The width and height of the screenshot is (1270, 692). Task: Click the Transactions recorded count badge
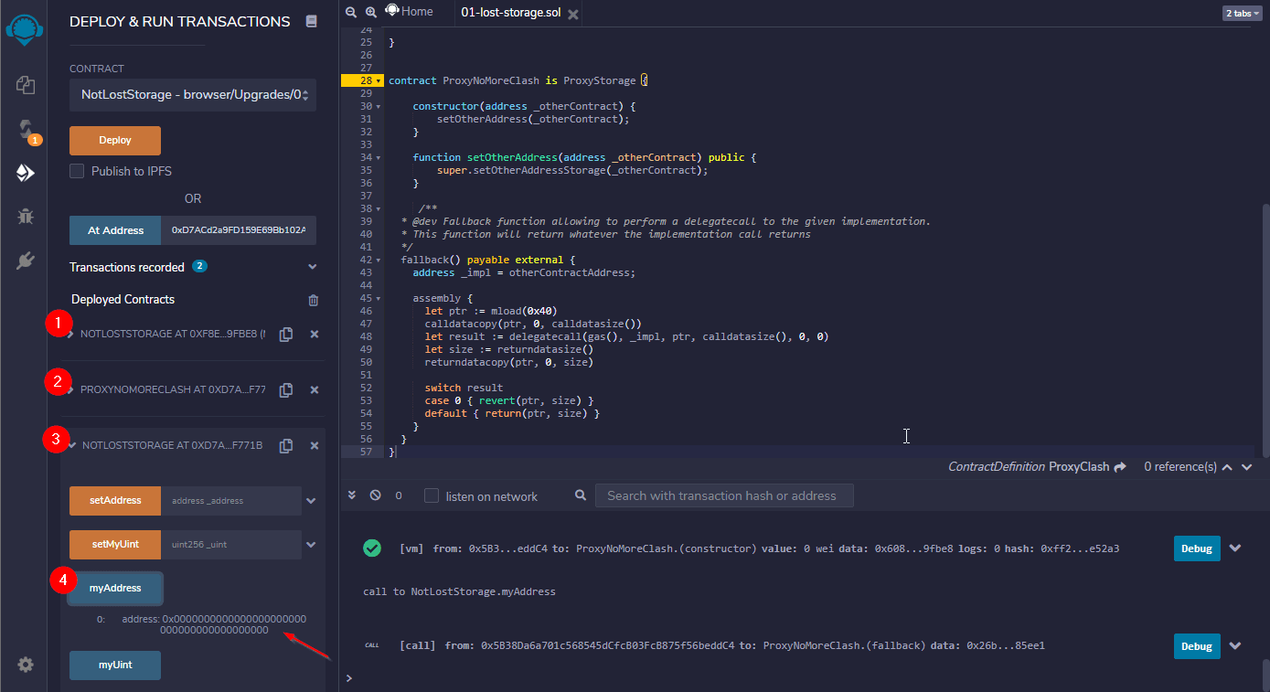(x=199, y=267)
